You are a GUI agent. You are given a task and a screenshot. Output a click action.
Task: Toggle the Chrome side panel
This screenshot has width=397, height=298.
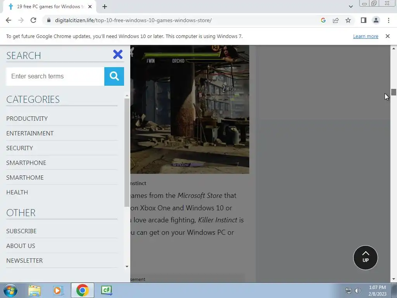point(364,20)
